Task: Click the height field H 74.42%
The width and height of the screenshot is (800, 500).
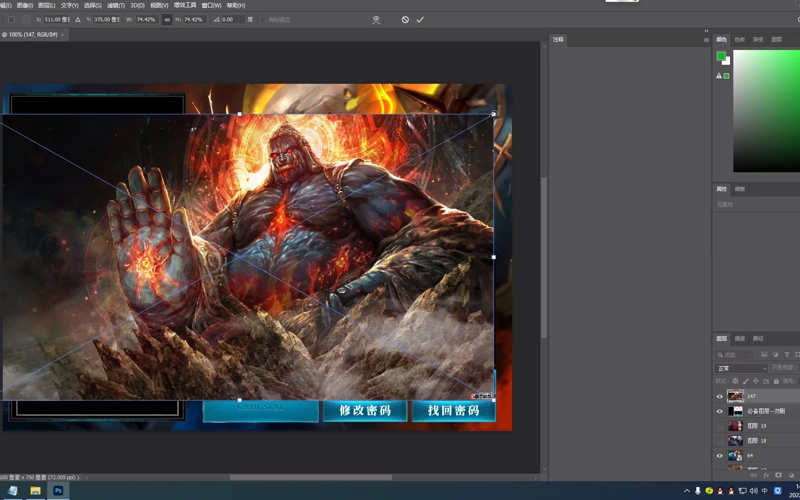Action: [x=194, y=19]
